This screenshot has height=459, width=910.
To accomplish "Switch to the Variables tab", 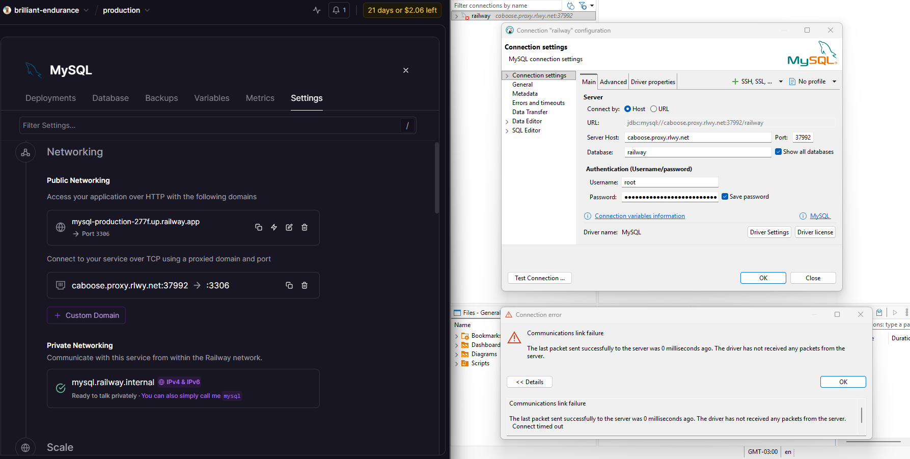I will [211, 98].
